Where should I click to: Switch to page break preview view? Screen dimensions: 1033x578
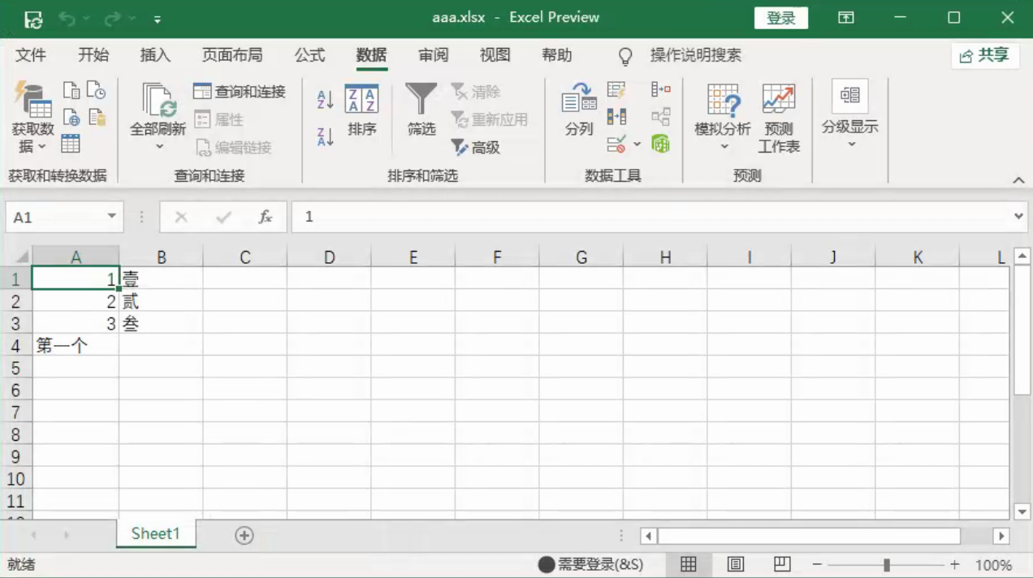tap(782, 564)
